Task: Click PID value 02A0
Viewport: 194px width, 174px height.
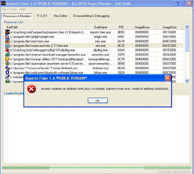Action: 121,50
